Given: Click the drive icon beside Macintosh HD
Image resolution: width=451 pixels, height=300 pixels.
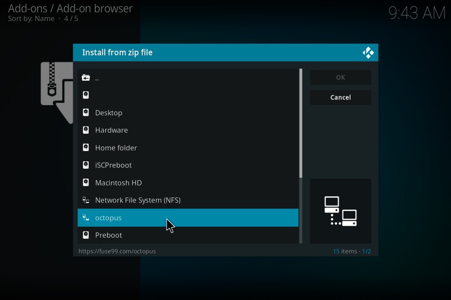Looking at the screenshot, I should 86,183.
